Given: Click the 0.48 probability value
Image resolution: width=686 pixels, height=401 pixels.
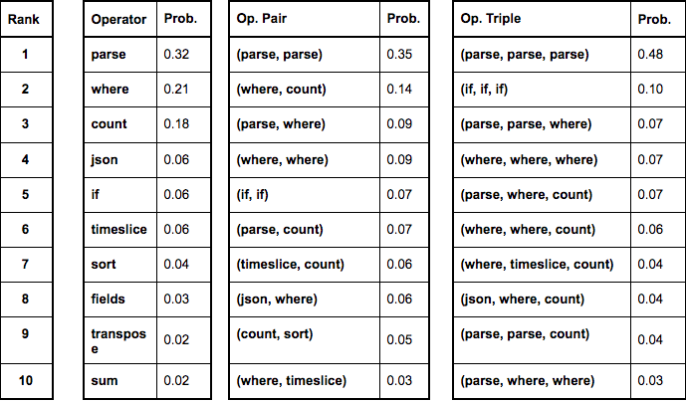Looking at the screenshot, I should click(x=650, y=54).
